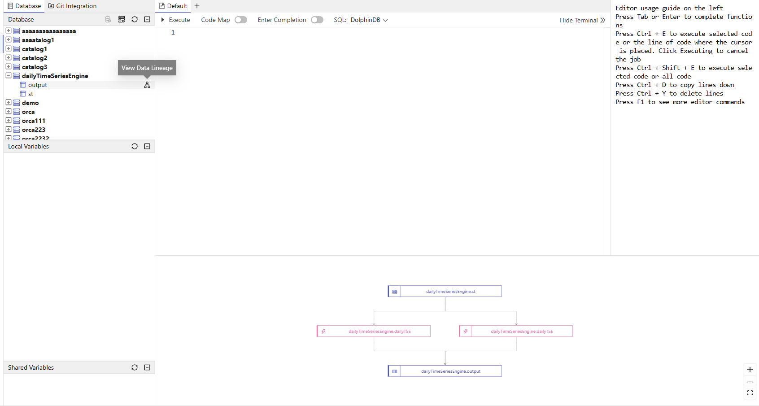The height and width of the screenshot is (406, 759).
Task: Click Hide Terminal
Action: 582,20
